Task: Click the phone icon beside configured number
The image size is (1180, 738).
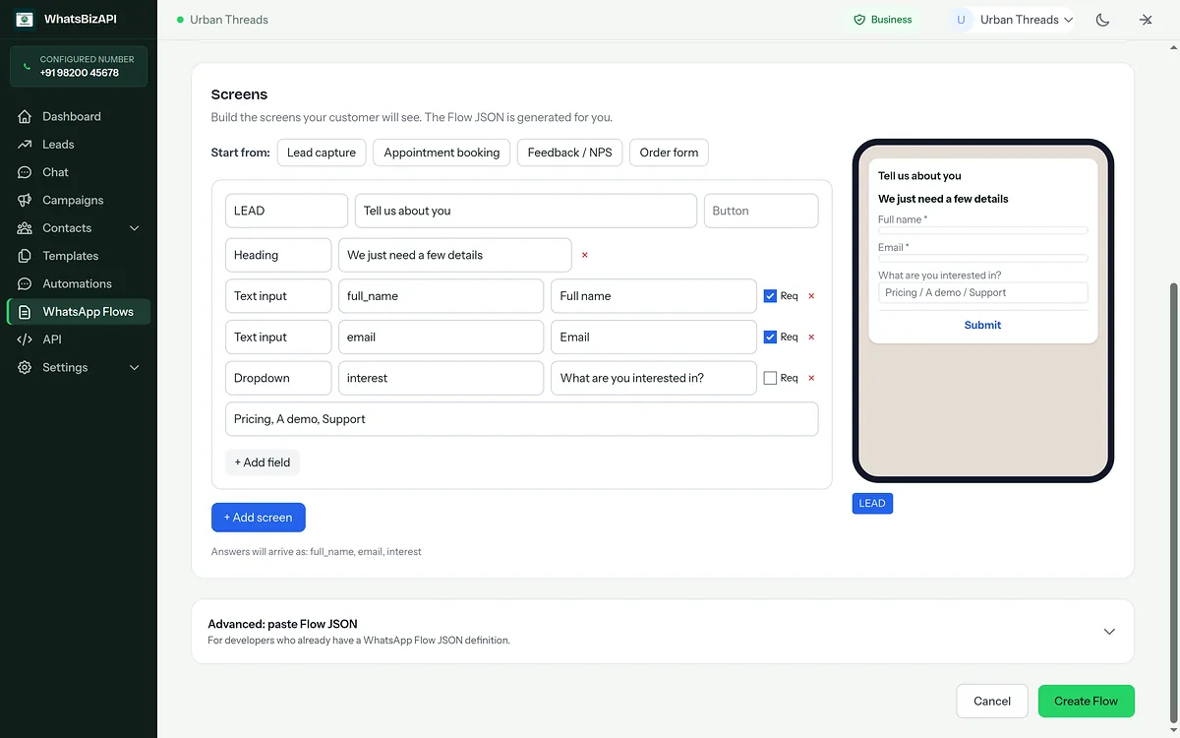Action: pos(26,66)
